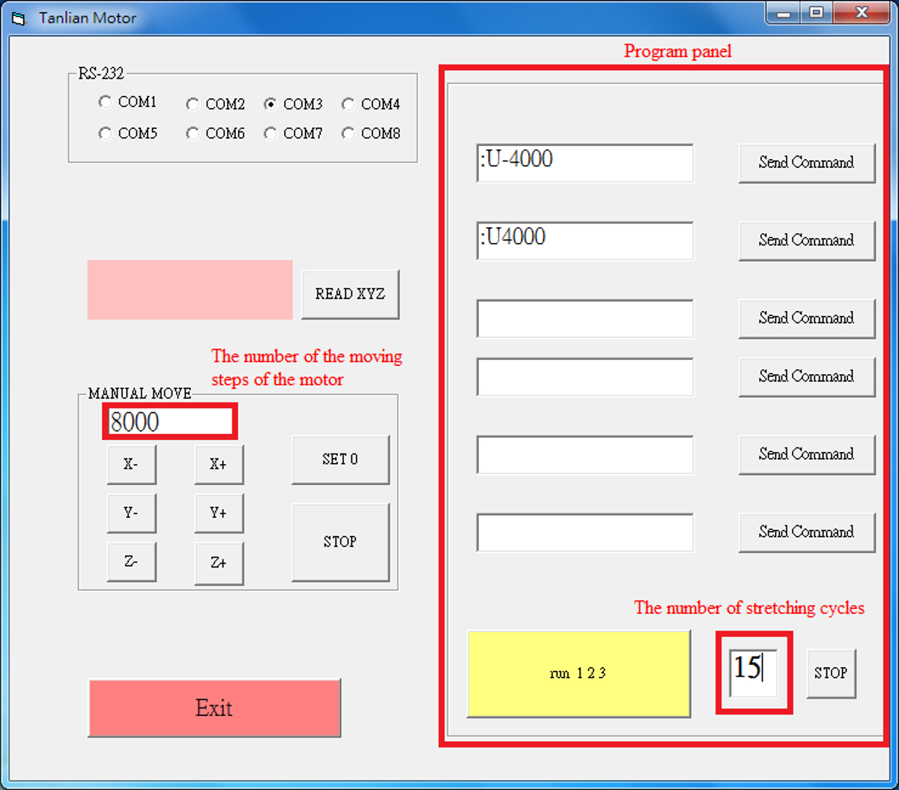Click Send Command beside the fifth field
899x790 pixels.
pos(807,455)
